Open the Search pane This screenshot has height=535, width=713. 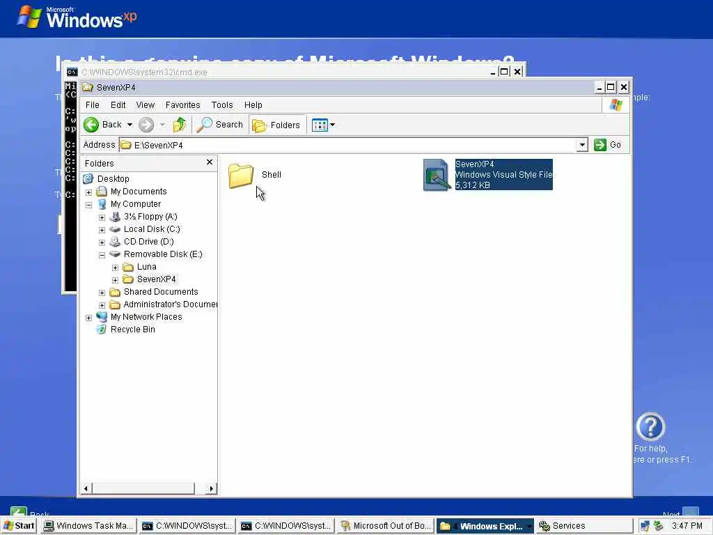(220, 125)
